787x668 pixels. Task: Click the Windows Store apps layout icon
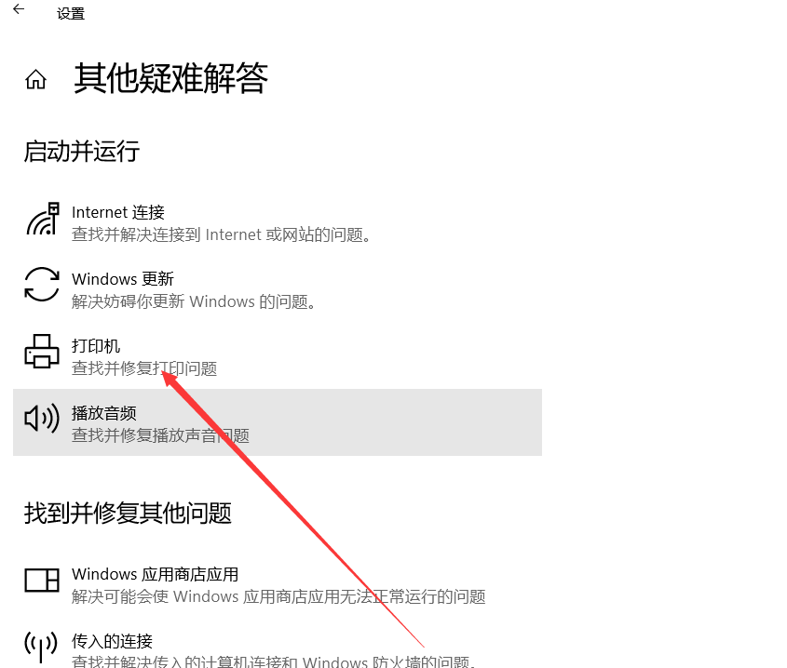(42, 581)
